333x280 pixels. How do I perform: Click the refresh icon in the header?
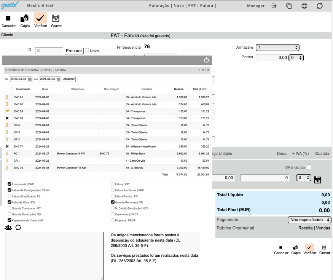tap(320, 6)
